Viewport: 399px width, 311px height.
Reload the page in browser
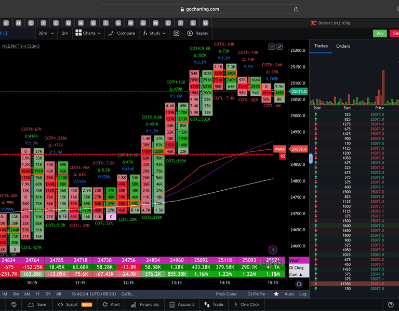[x=296, y=9]
